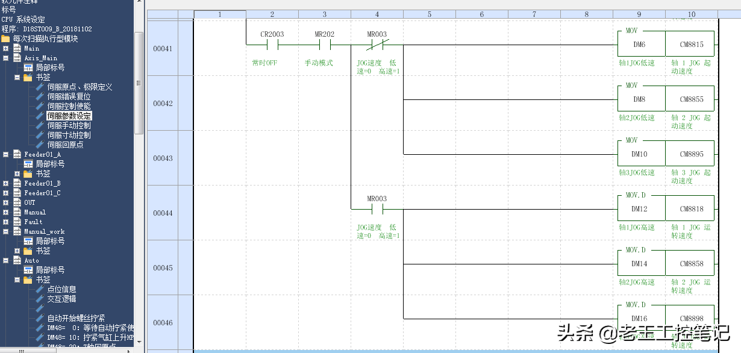Click the 伺服回原点 bookmark pen icon
This screenshot has width=741, height=353.
point(40,145)
